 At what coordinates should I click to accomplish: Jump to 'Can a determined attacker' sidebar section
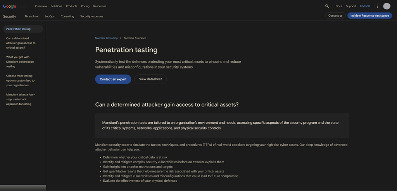click(21, 43)
